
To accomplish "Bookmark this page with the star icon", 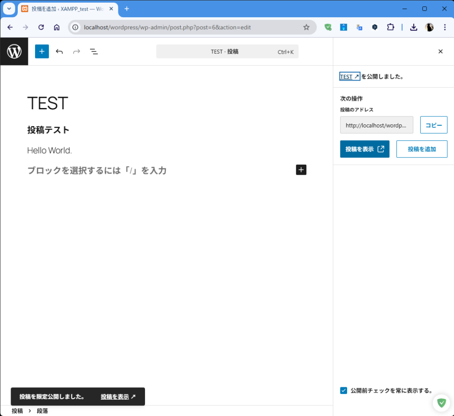I will (x=306, y=27).
